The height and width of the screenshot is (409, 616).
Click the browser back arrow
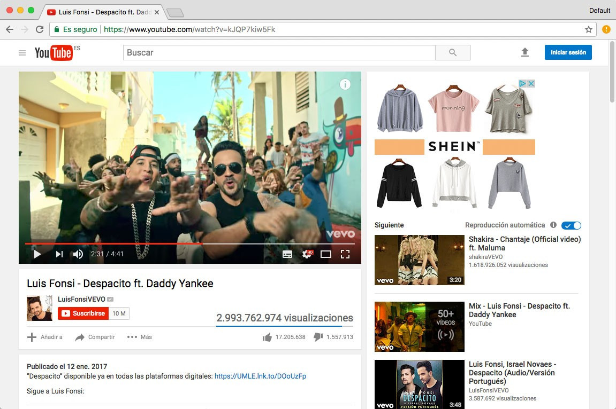click(x=10, y=29)
